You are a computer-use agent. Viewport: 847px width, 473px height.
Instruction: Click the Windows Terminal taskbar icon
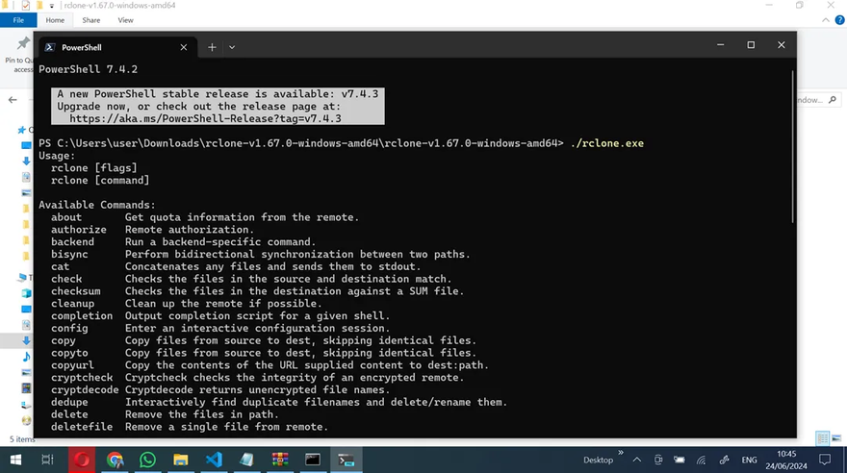(346, 460)
